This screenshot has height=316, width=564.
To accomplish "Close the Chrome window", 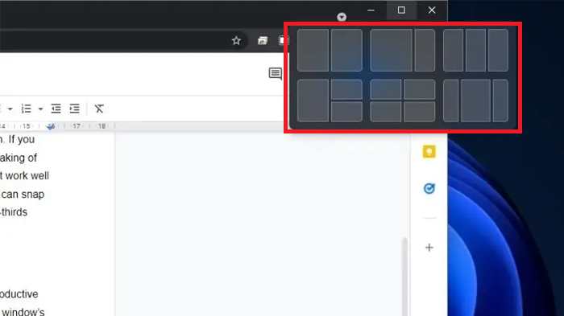I will click(x=432, y=10).
